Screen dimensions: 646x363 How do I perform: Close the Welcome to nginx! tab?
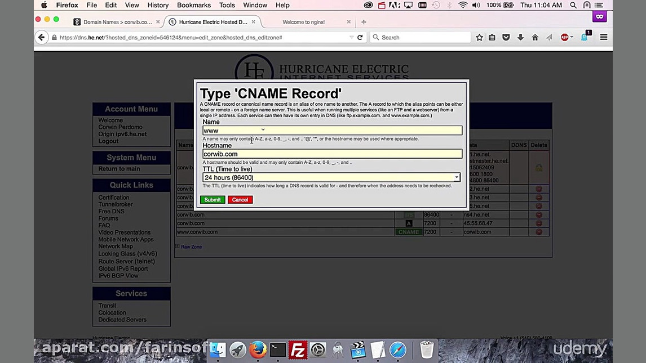[348, 22]
